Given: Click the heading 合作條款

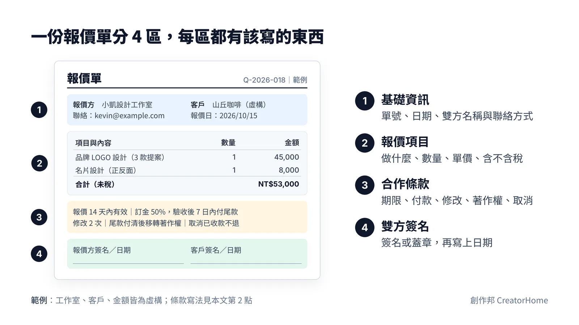Looking at the screenshot, I should click(405, 184).
